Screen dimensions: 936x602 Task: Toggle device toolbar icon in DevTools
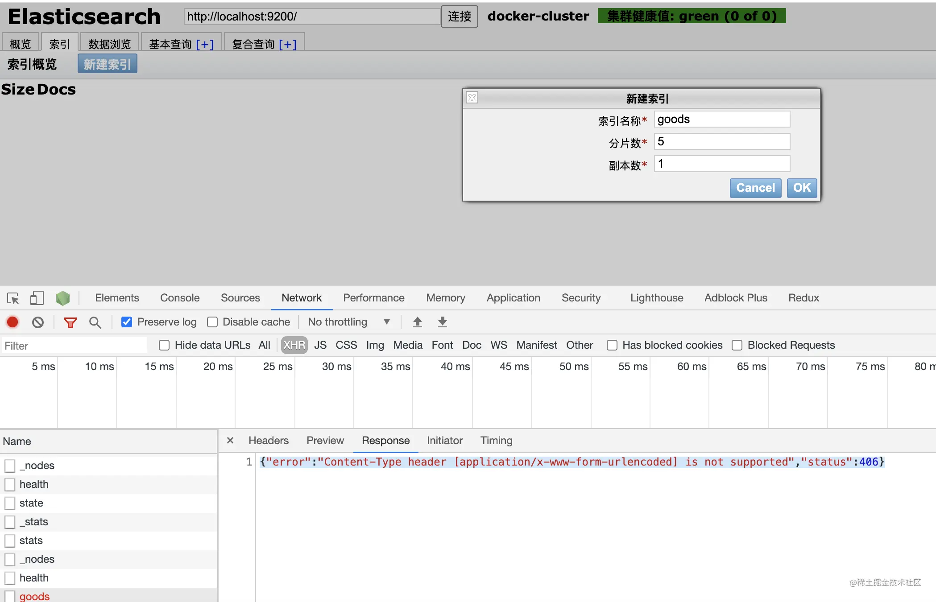37,298
